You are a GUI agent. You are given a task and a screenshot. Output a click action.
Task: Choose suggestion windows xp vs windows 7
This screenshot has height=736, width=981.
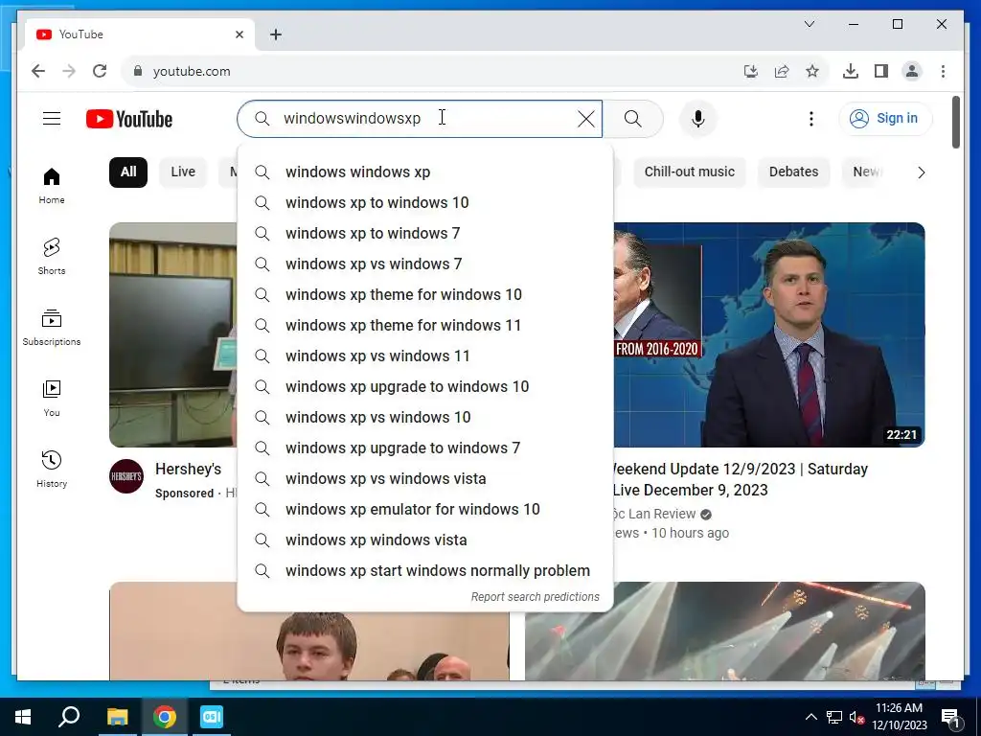point(425,264)
